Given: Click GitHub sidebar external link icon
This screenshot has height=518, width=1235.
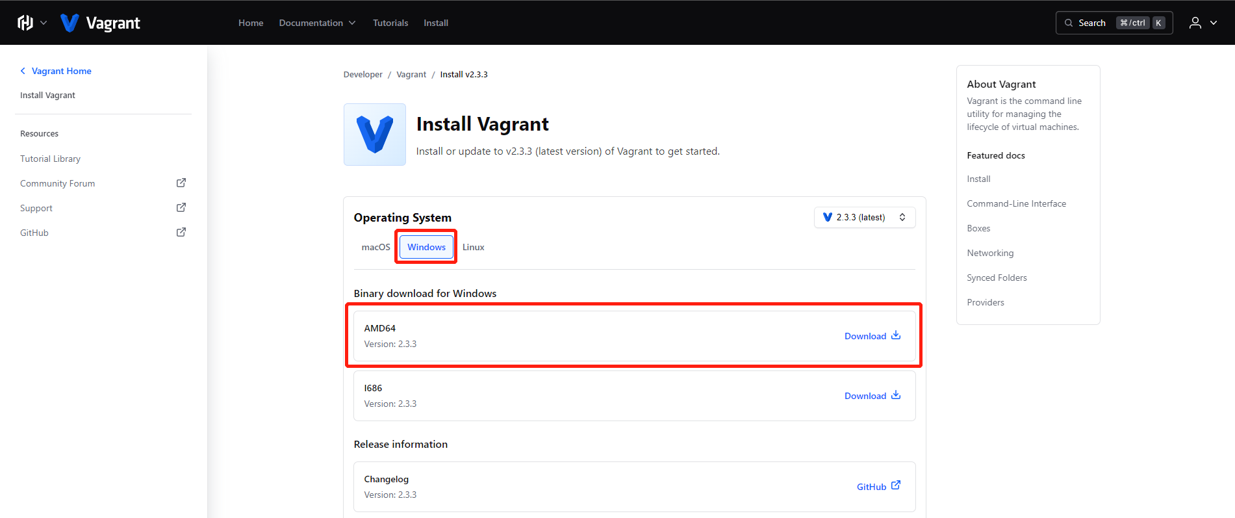Looking at the screenshot, I should pos(181,233).
